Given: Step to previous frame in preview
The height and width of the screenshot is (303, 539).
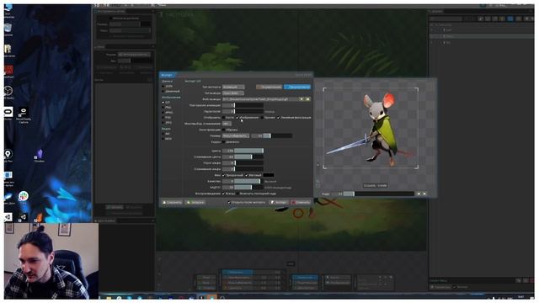Looking at the screenshot, I should coord(419,194).
